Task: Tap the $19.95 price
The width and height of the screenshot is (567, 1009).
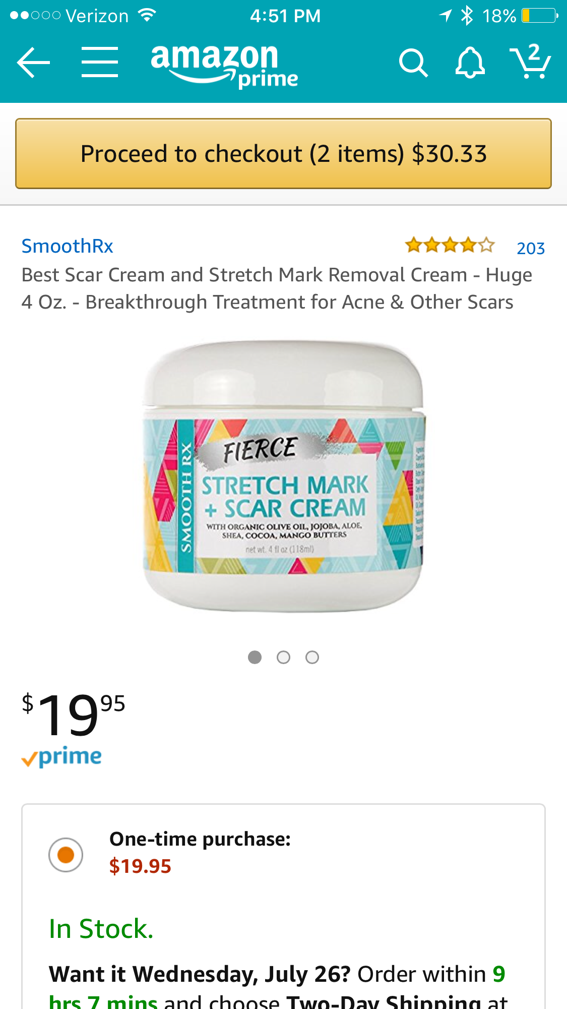Action: (74, 714)
